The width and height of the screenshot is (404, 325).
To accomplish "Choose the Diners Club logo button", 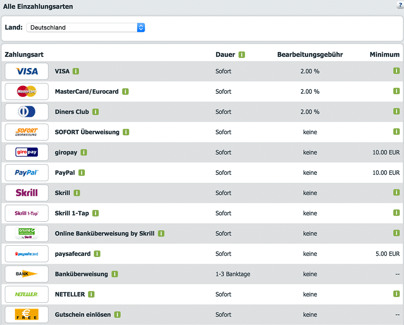I will pyautogui.click(x=27, y=112).
